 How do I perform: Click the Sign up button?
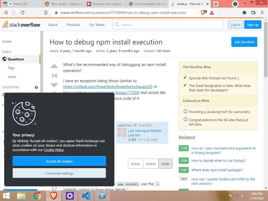pyautogui.click(x=253, y=24)
